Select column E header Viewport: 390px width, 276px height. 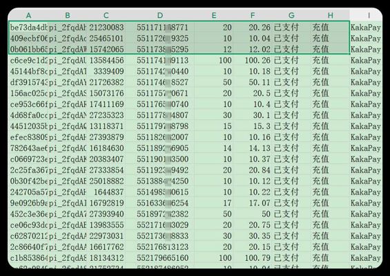coord(214,15)
